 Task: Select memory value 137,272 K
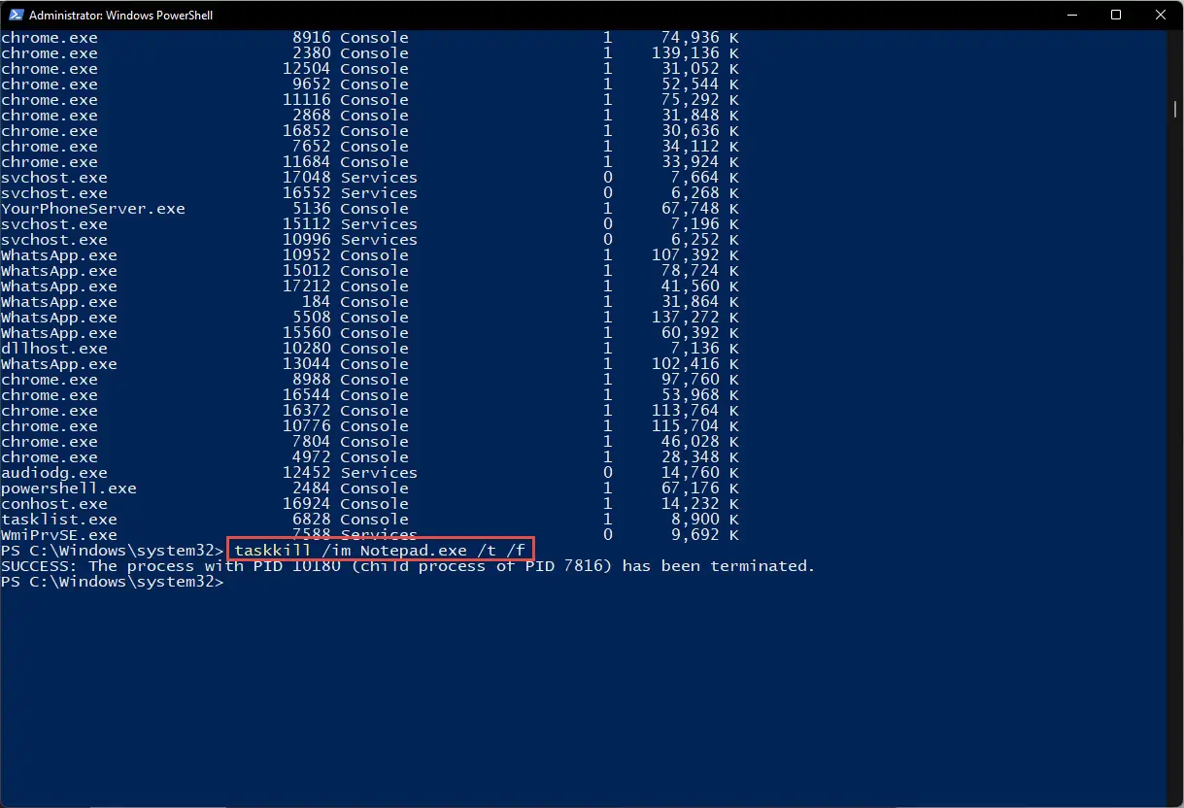pyautogui.click(x=695, y=318)
